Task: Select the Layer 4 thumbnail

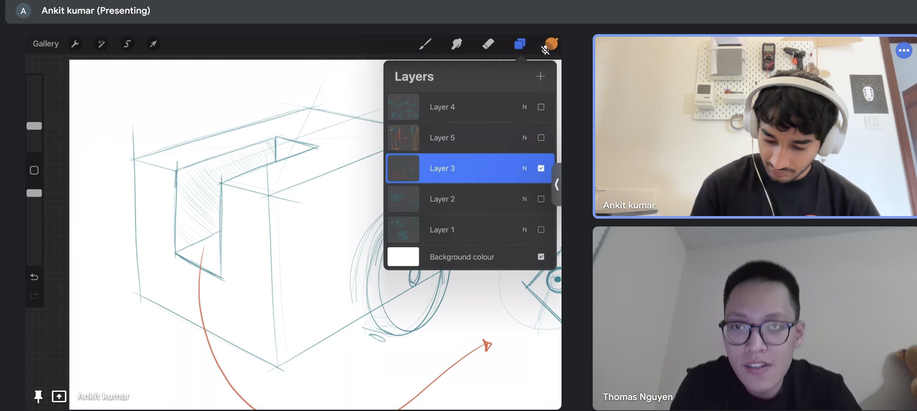Action: (403, 107)
